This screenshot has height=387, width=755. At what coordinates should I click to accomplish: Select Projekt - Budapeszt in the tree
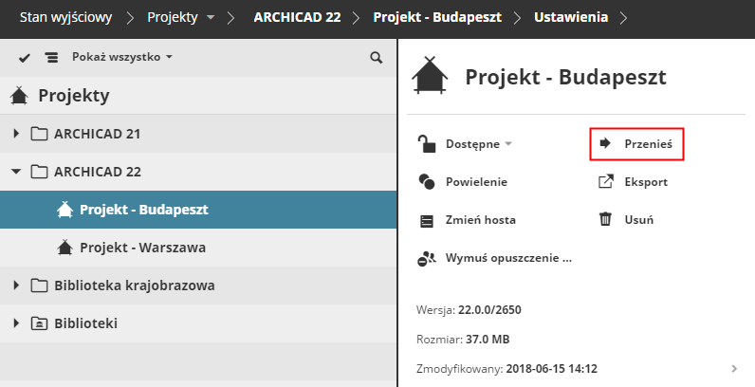(x=198, y=210)
